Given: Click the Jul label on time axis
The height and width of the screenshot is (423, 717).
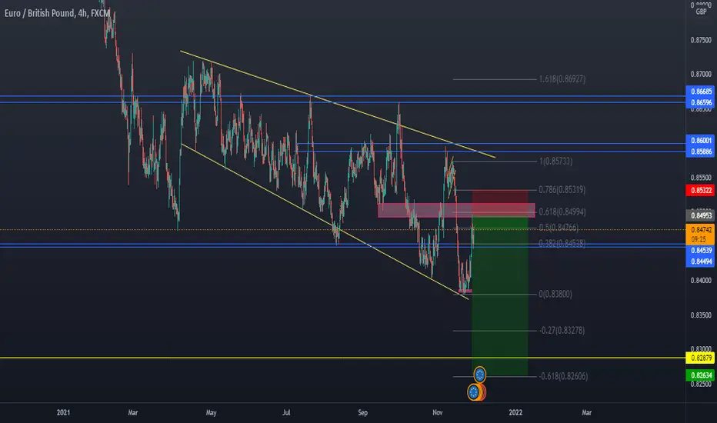Looking at the screenshot, I should coord(286,412).
